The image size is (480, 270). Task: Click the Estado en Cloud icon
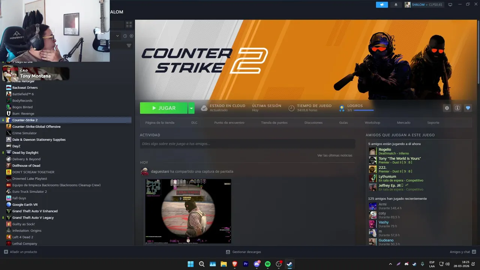(204, 108)
